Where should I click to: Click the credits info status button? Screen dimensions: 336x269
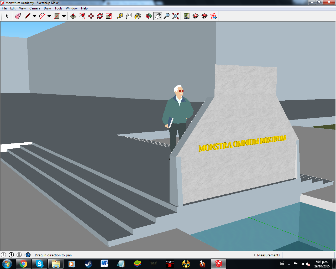click(x=11, y=255)
